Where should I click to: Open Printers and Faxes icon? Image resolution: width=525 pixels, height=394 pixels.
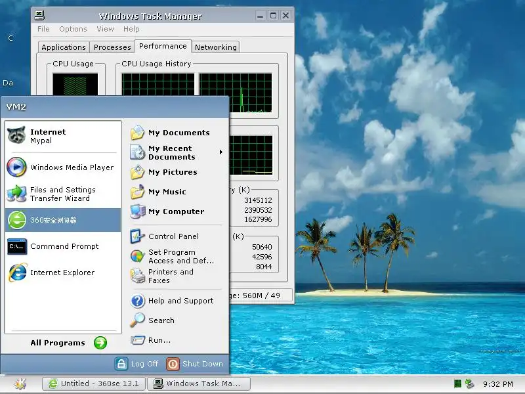(x=137, y=276)
